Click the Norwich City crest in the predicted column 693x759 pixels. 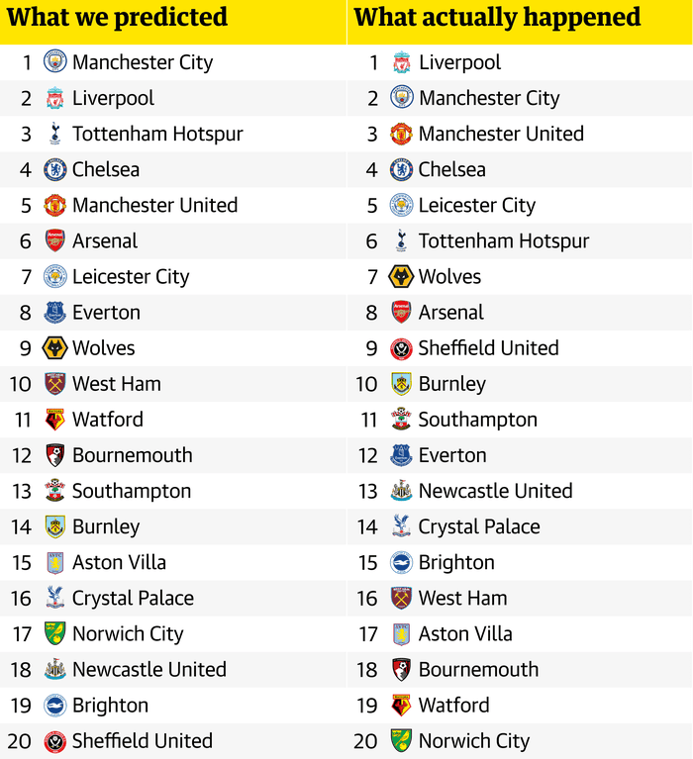pos(55,633)
